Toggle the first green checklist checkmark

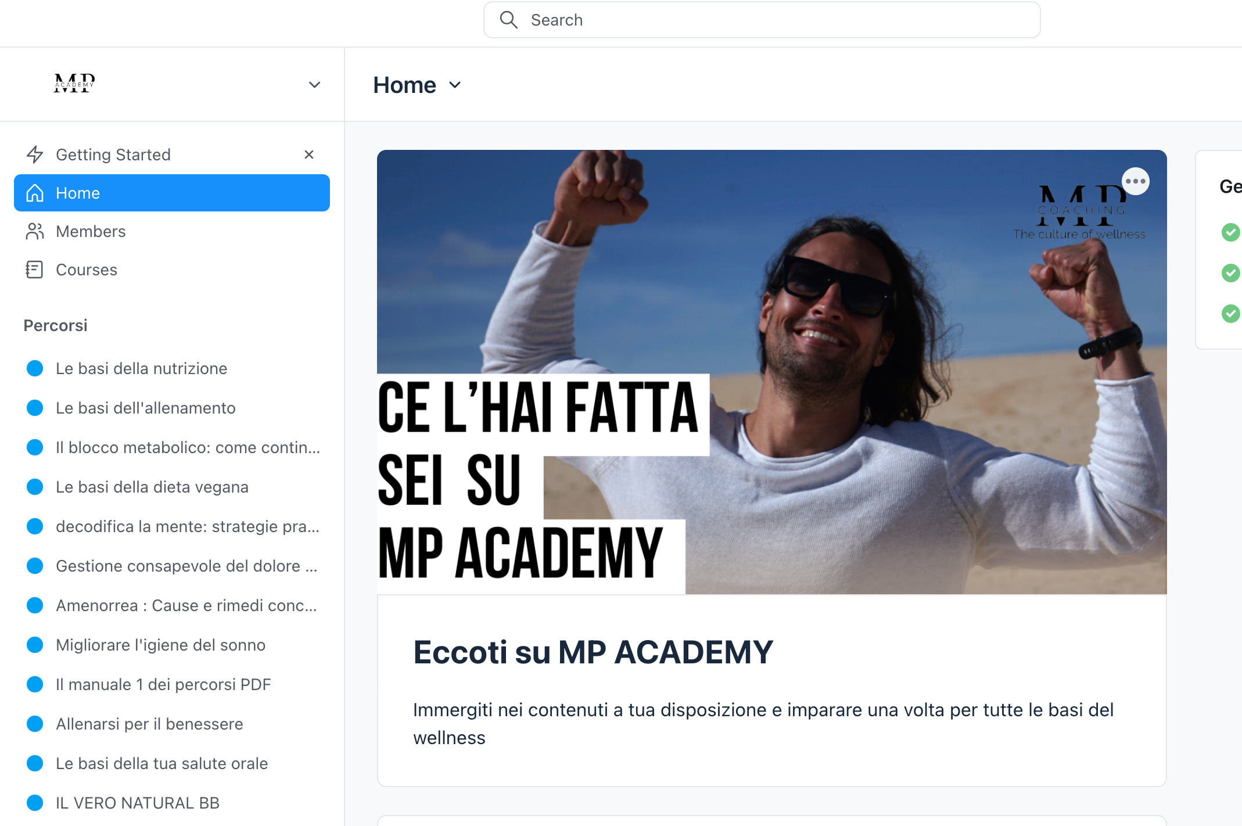[1230, 232]
